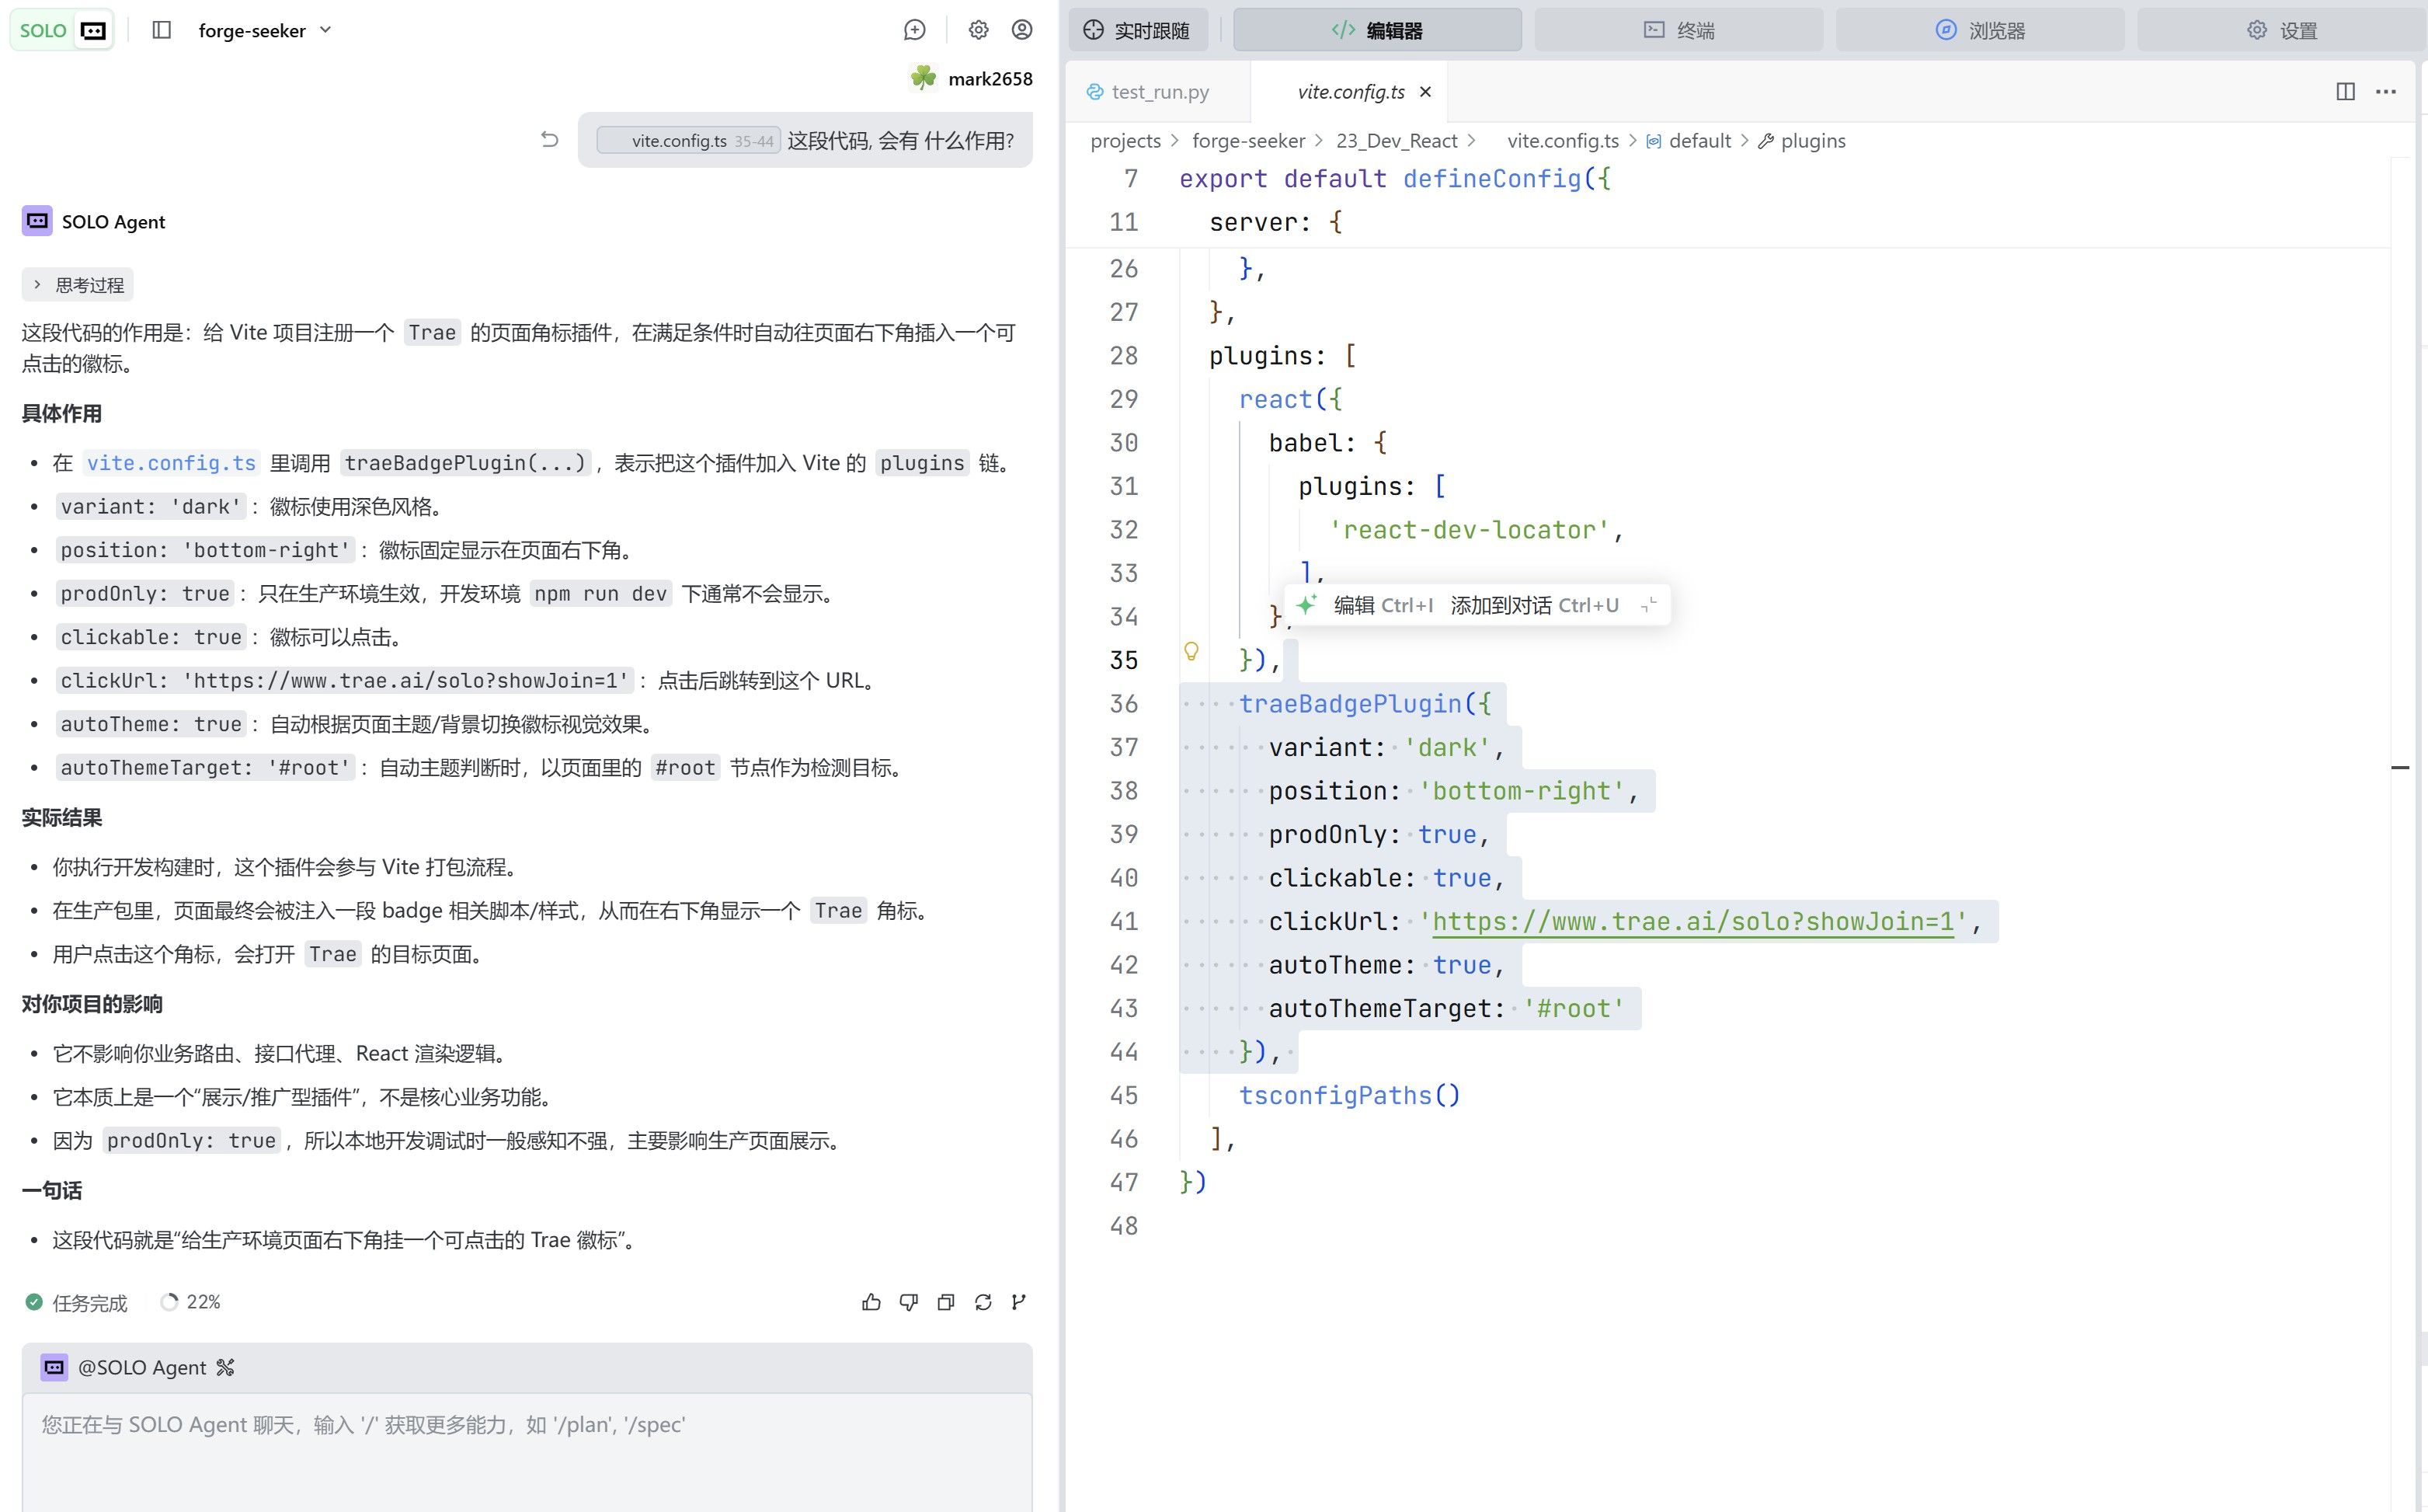Switch to the 终端 tab
Image resolution: width=2428 pixels, height=1512 pixels.
click(1678, 30)
